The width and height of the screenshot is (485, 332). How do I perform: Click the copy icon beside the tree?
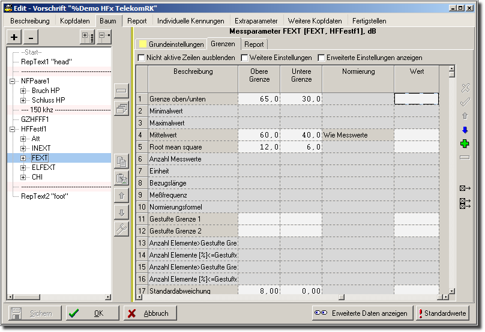click(121, 161)
